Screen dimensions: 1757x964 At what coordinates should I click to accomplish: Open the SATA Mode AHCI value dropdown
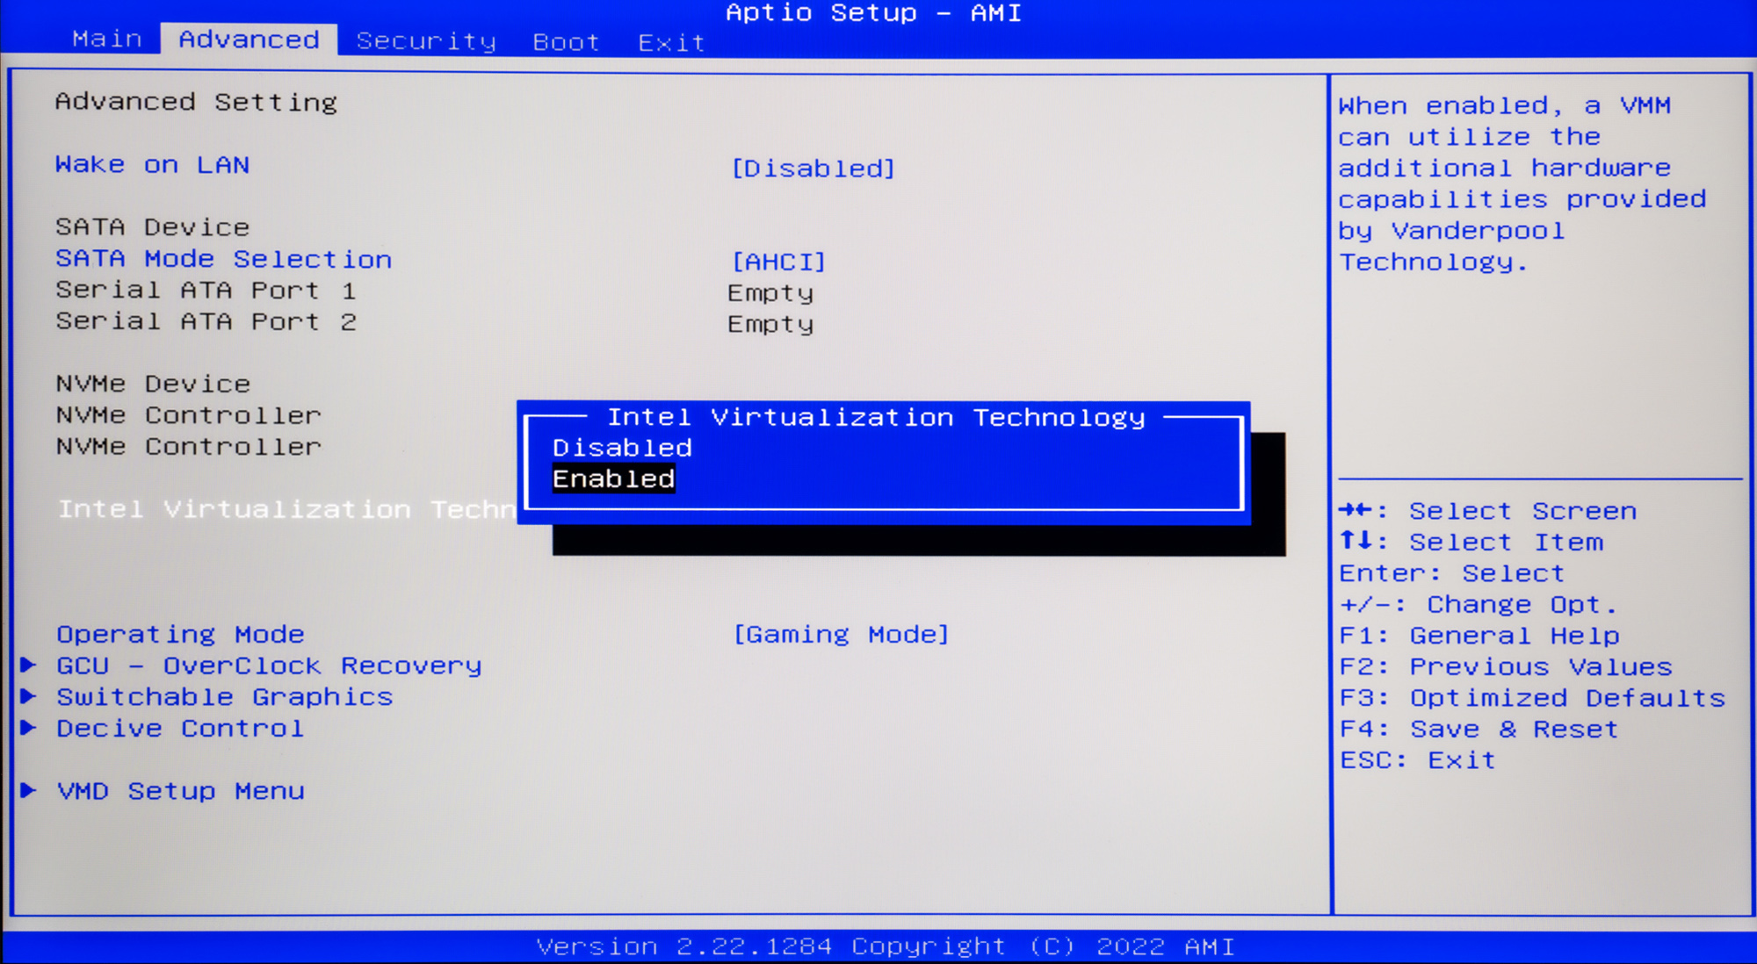[778, 262]
